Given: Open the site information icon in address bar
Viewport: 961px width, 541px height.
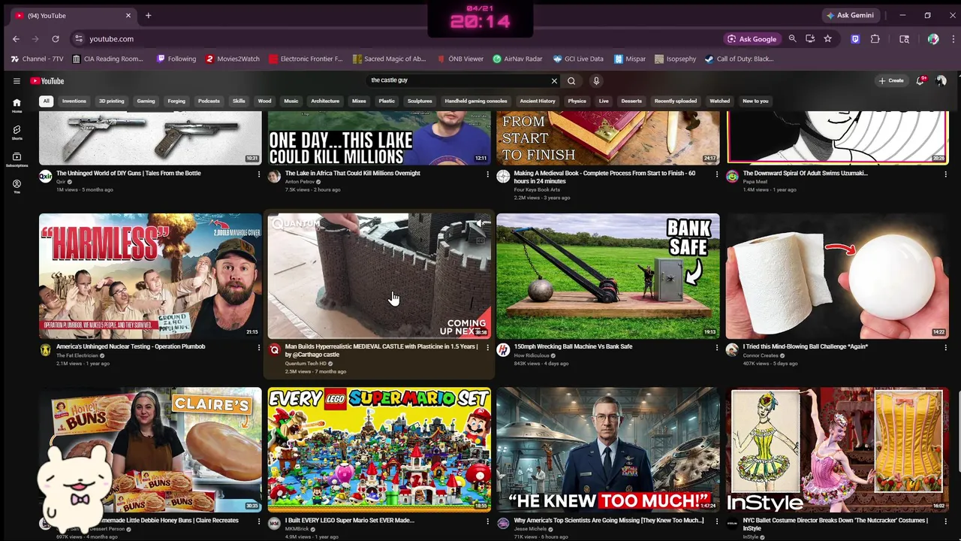Looking at the screenshot, I should [78, 38].
